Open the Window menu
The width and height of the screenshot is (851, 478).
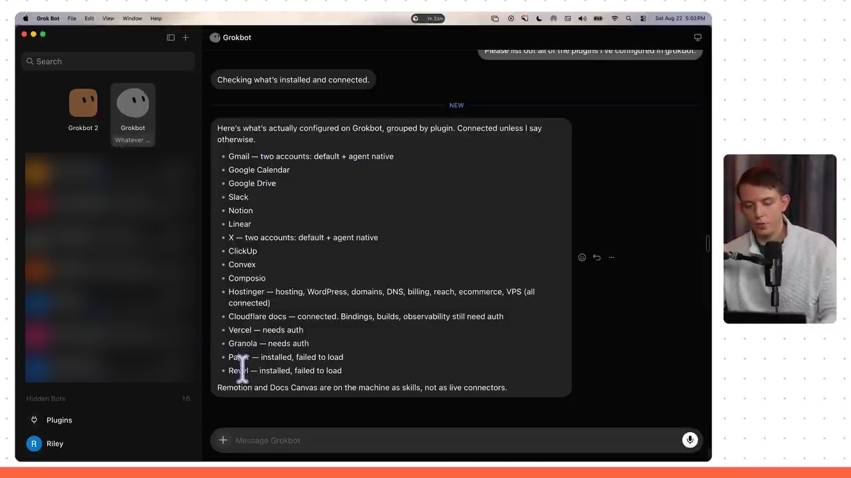(132, 19)
